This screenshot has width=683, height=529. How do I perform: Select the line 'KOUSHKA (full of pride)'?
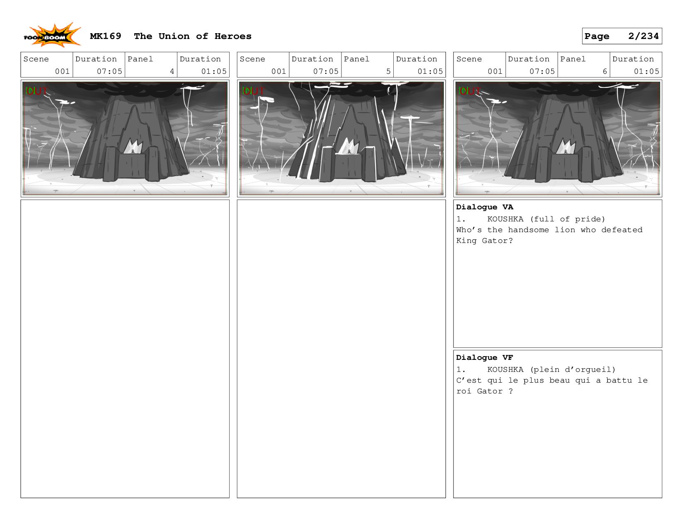(546, 219)
